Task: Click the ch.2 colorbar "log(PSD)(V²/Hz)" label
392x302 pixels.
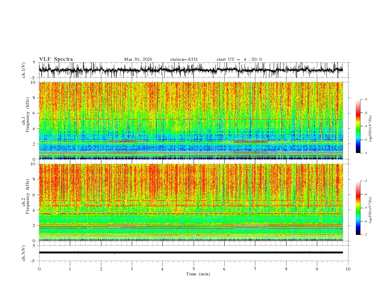Action: [x=371, y=210]
